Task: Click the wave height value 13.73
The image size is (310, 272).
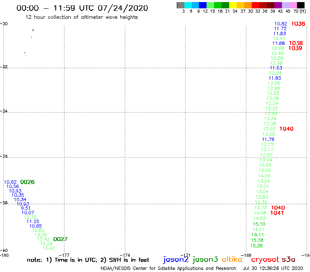Action: pos(261,208)
